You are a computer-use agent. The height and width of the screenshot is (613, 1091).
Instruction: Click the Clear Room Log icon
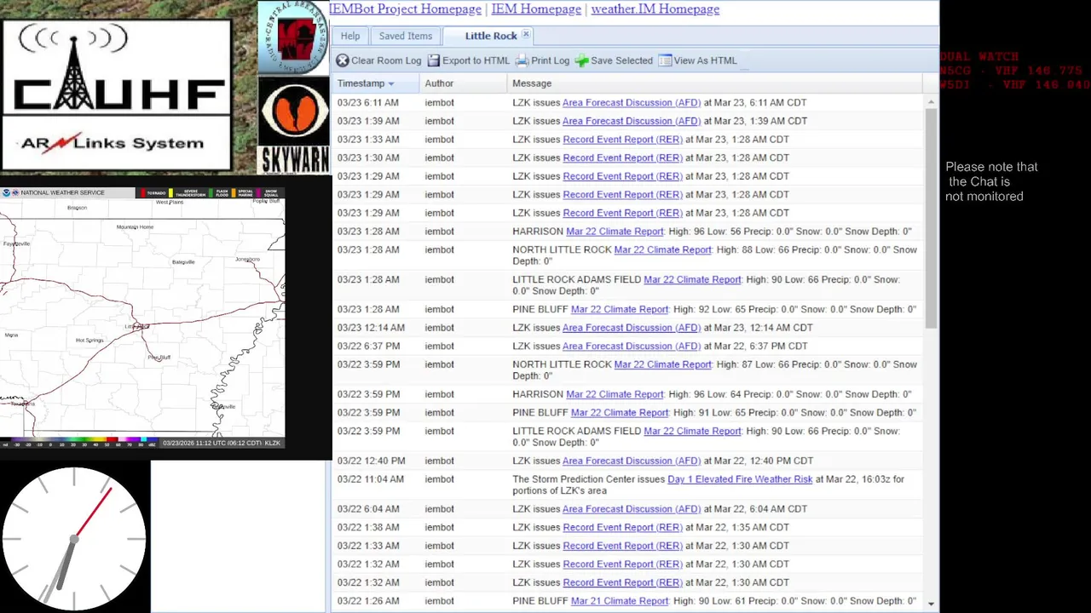(342, 60)
